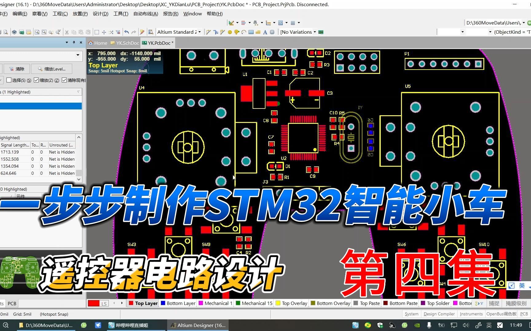This screenshot has height=331, width=531.
Task: Click the Place dimension utility icon
Action: pyautogui.click(x=268, y=23)
